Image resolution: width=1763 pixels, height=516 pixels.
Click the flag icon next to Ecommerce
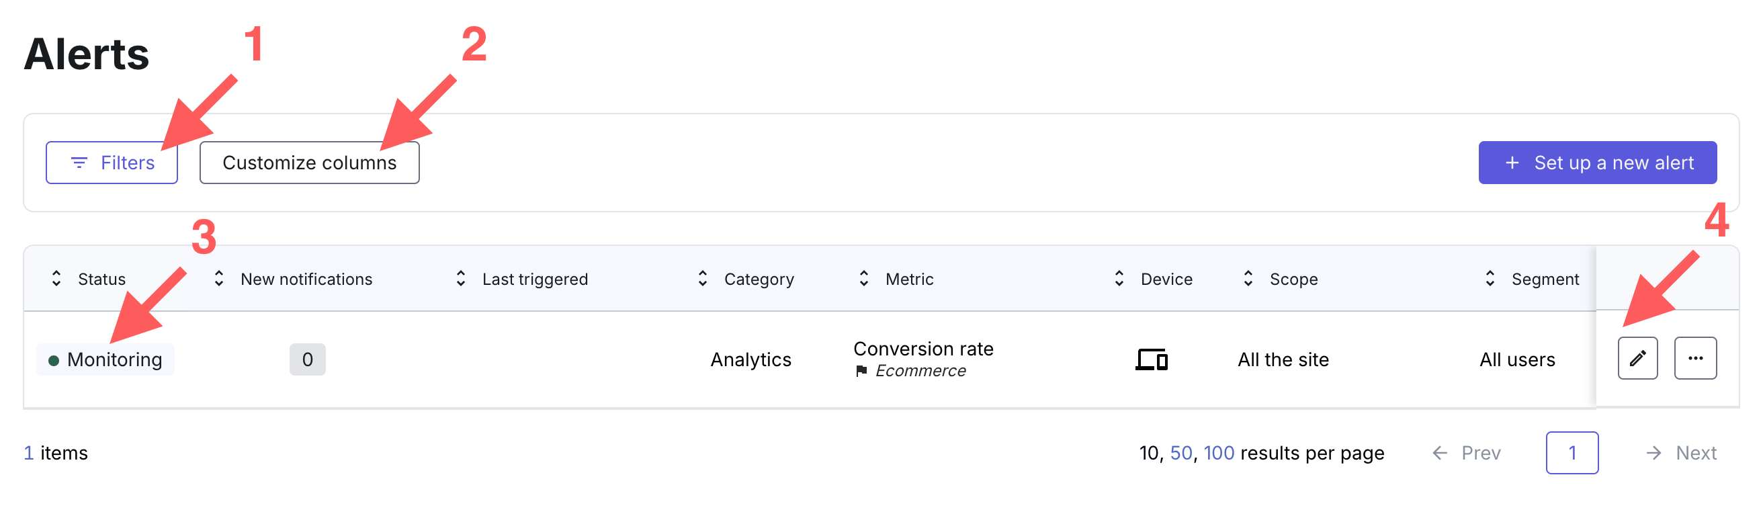(x=861, y=371)
